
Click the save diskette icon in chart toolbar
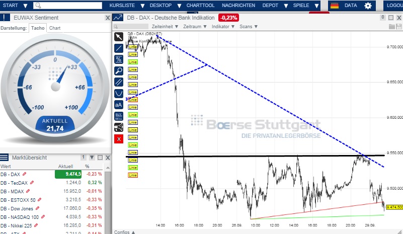point(398,27)
